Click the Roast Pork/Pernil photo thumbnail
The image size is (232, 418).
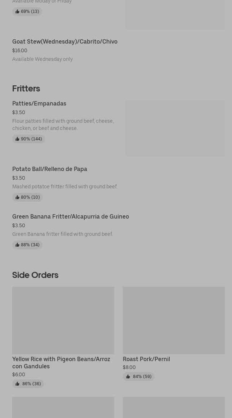click(174, 320)
